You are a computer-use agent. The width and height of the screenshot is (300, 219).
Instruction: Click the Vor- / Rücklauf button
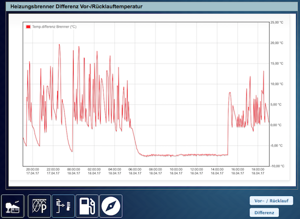tap(271, 200)
